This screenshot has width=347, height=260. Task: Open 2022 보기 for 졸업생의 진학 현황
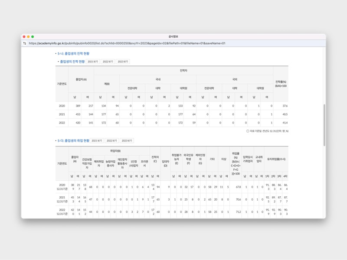coord(108,62)
